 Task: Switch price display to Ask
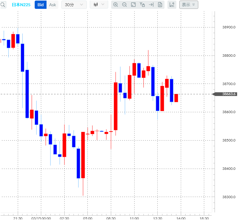point(52,5)
